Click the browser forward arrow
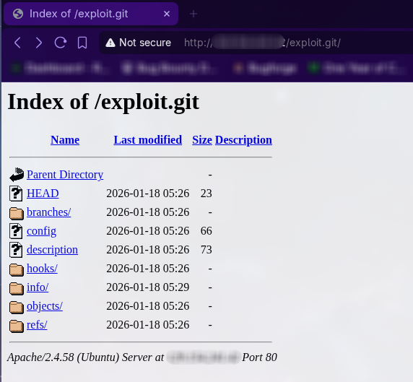 click(39, 43)
